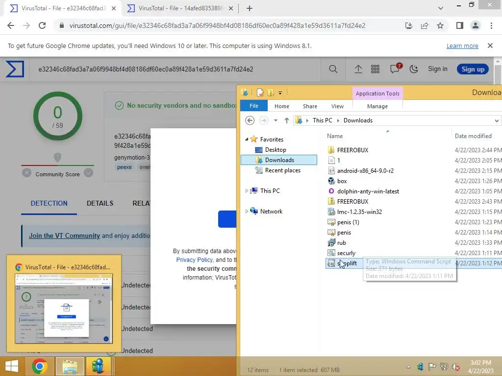Open Explorer Share ribbon tab
The image size is (502, 376).
tap(310, 106)
